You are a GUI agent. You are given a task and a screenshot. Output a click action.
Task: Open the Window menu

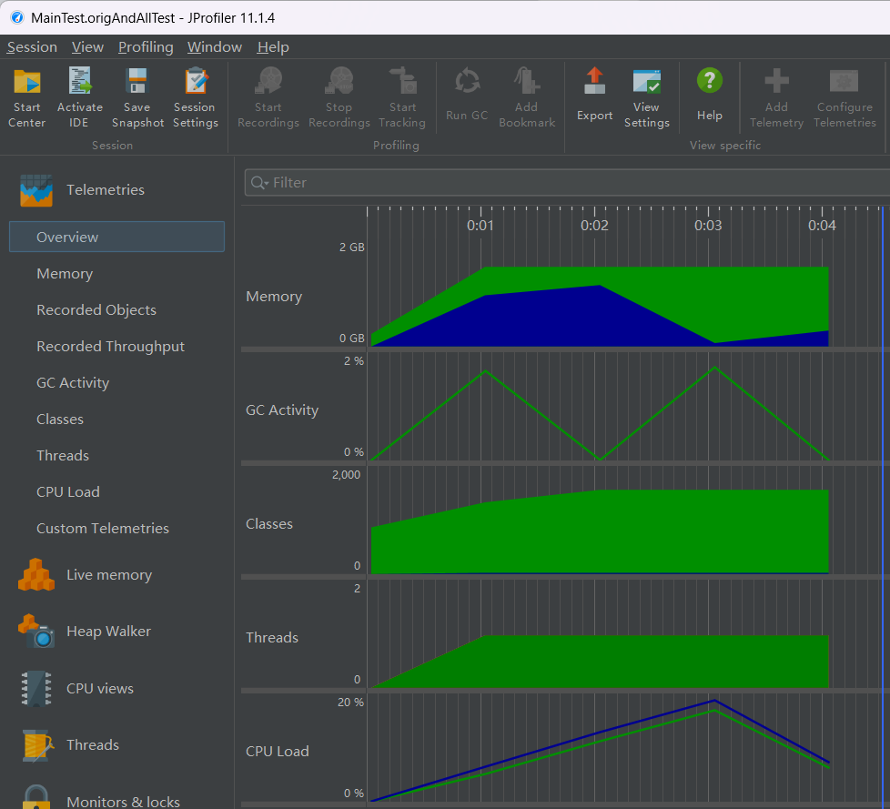tap(215, 47)
